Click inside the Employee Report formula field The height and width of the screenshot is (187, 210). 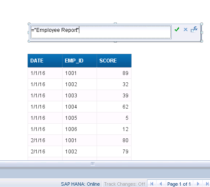[x=101, y=32]
